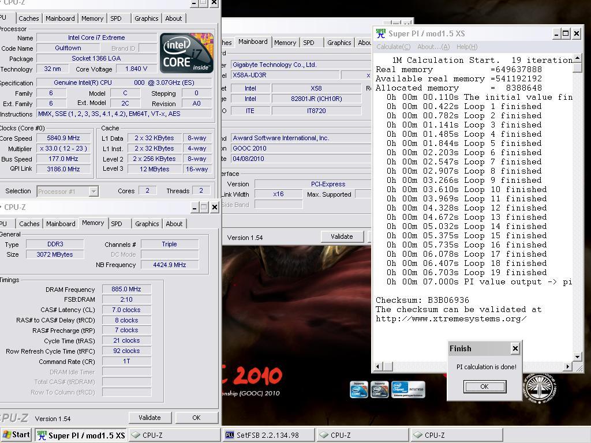Image resolution: width=591 pixels, height=443 pixels.
Task: Click the DRAM Frequency 885.0 MHz value
Action: 126,290
